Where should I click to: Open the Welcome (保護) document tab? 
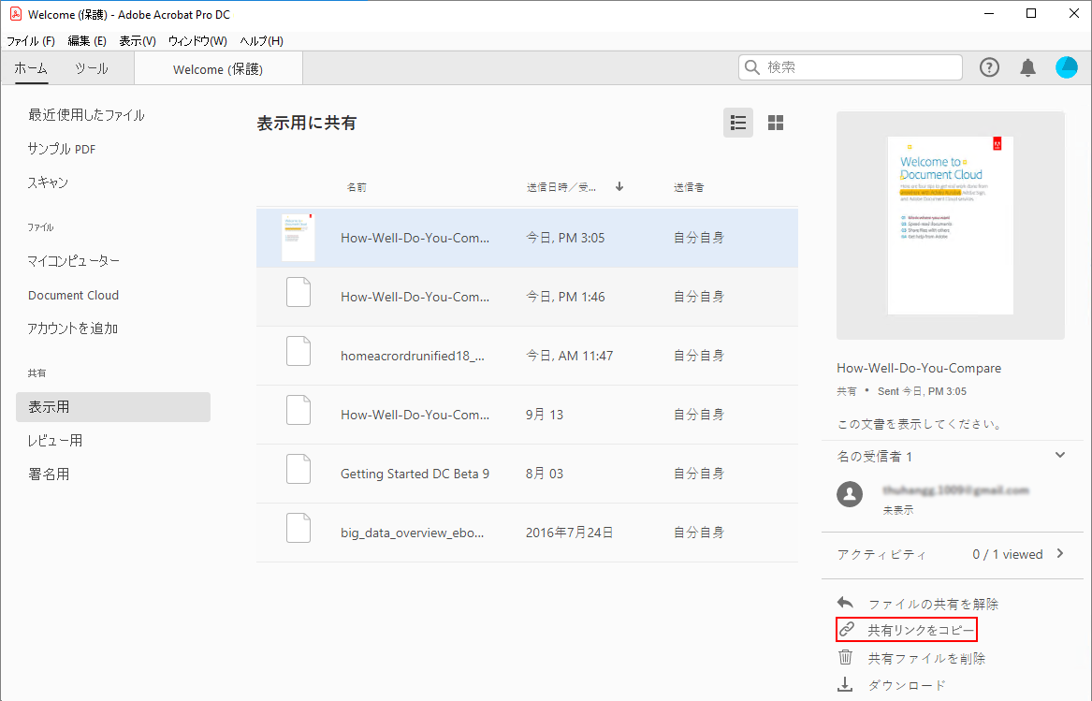point(218,69)
